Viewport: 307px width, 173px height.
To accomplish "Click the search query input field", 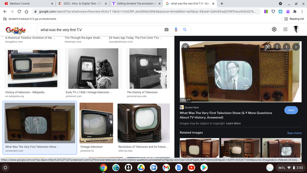I will click(x=100, y=30).
